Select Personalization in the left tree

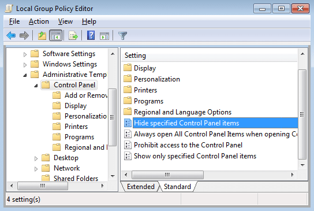point(85,116)
